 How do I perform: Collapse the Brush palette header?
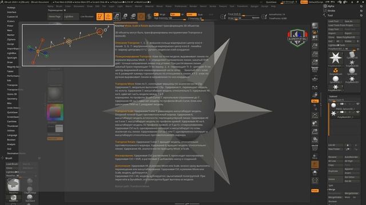pyautogui.click(x=9, y=158)
